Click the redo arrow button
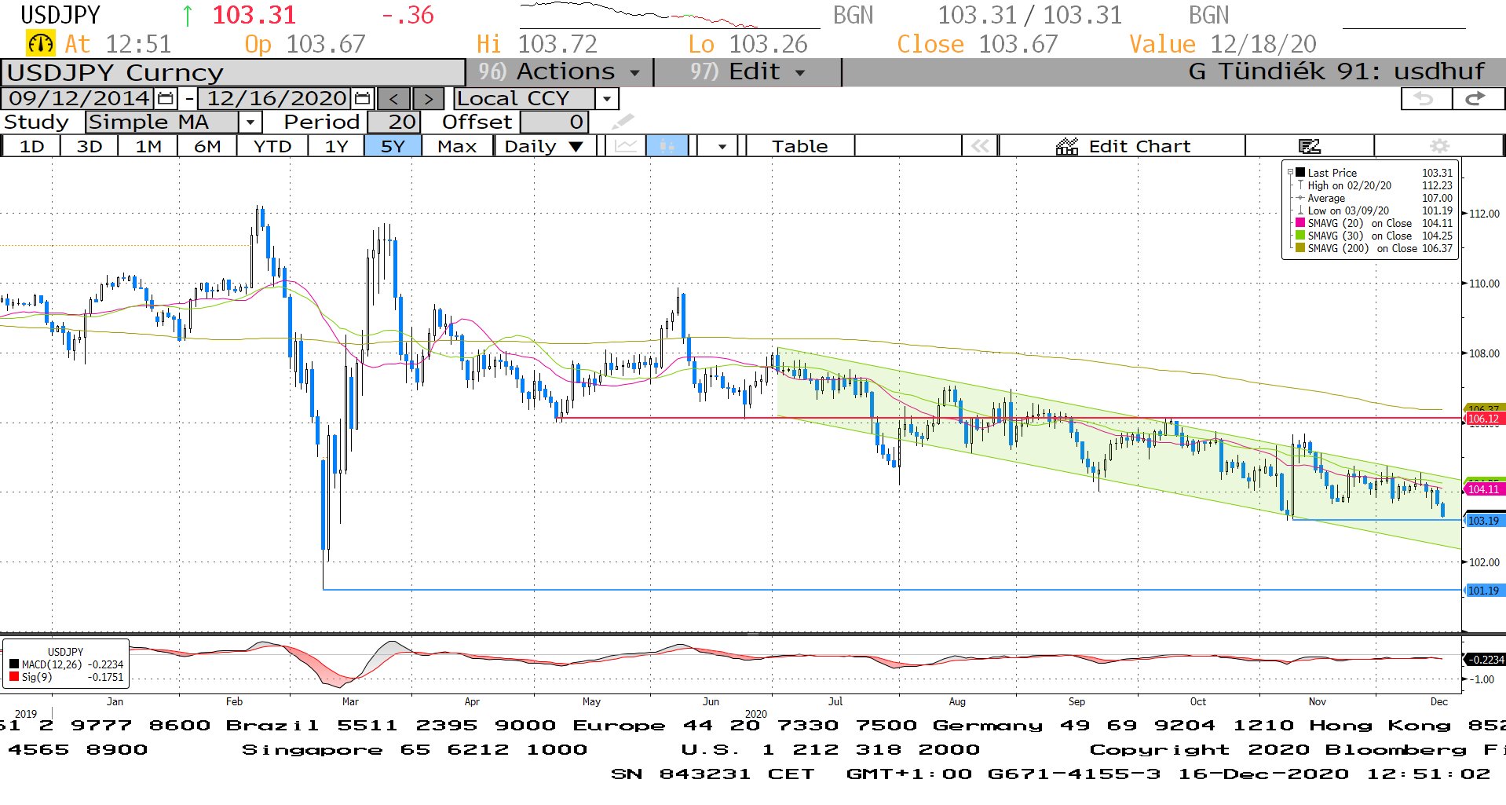 (x=1477, y=98)
